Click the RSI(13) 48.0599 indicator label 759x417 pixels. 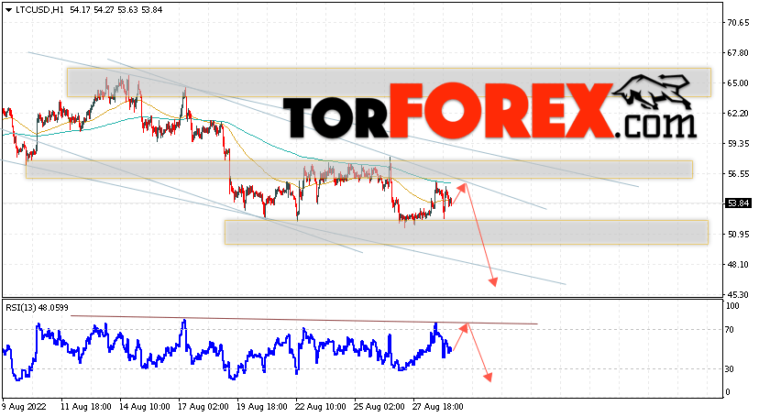coord(37,307)
